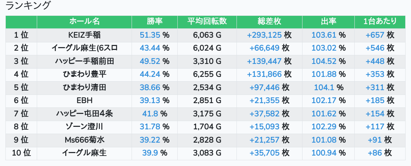Click the +293,125 total difference value
The width and height of the screenshot is (411, 166).
[x=264, y=35]
